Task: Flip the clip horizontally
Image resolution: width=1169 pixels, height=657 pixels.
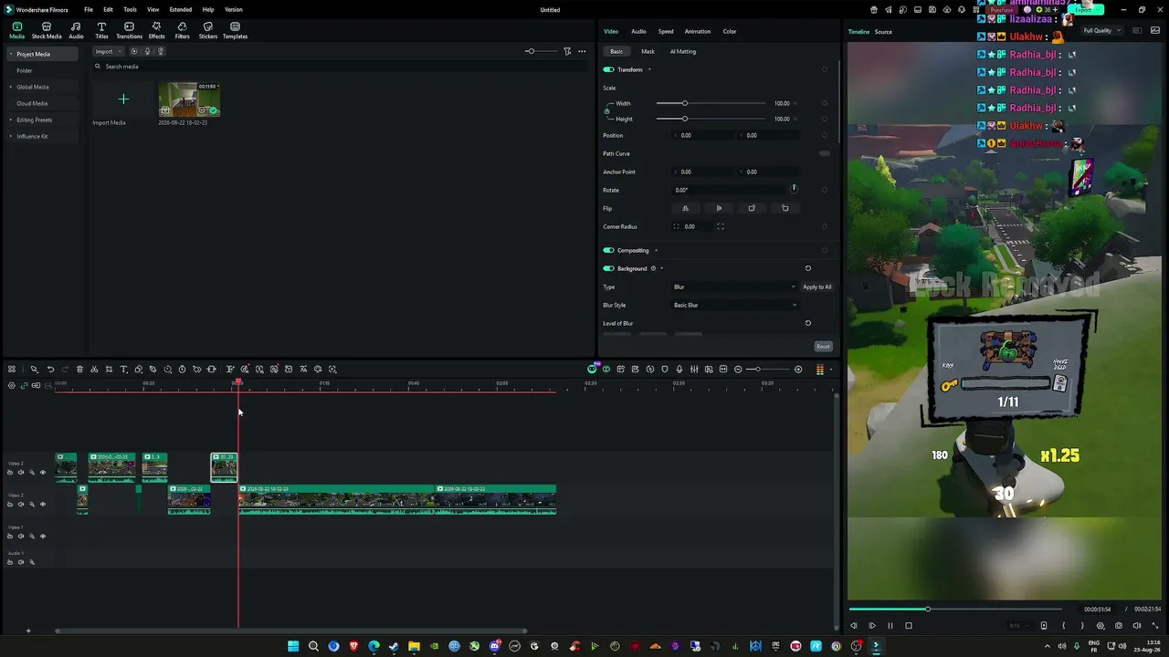Action: (x=685, y=208)
